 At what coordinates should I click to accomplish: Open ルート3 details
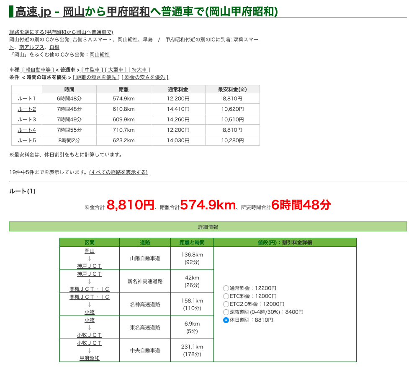(x=27, y=120)
